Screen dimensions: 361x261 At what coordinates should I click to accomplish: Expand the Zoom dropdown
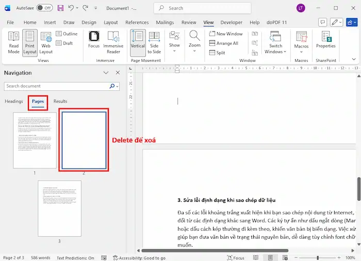194,40
